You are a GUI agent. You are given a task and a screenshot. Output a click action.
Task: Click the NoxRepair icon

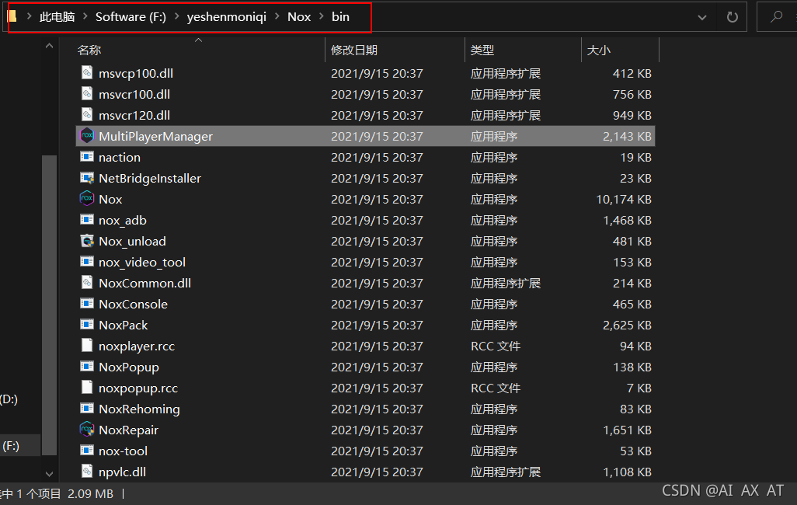(x=87, y=429)
